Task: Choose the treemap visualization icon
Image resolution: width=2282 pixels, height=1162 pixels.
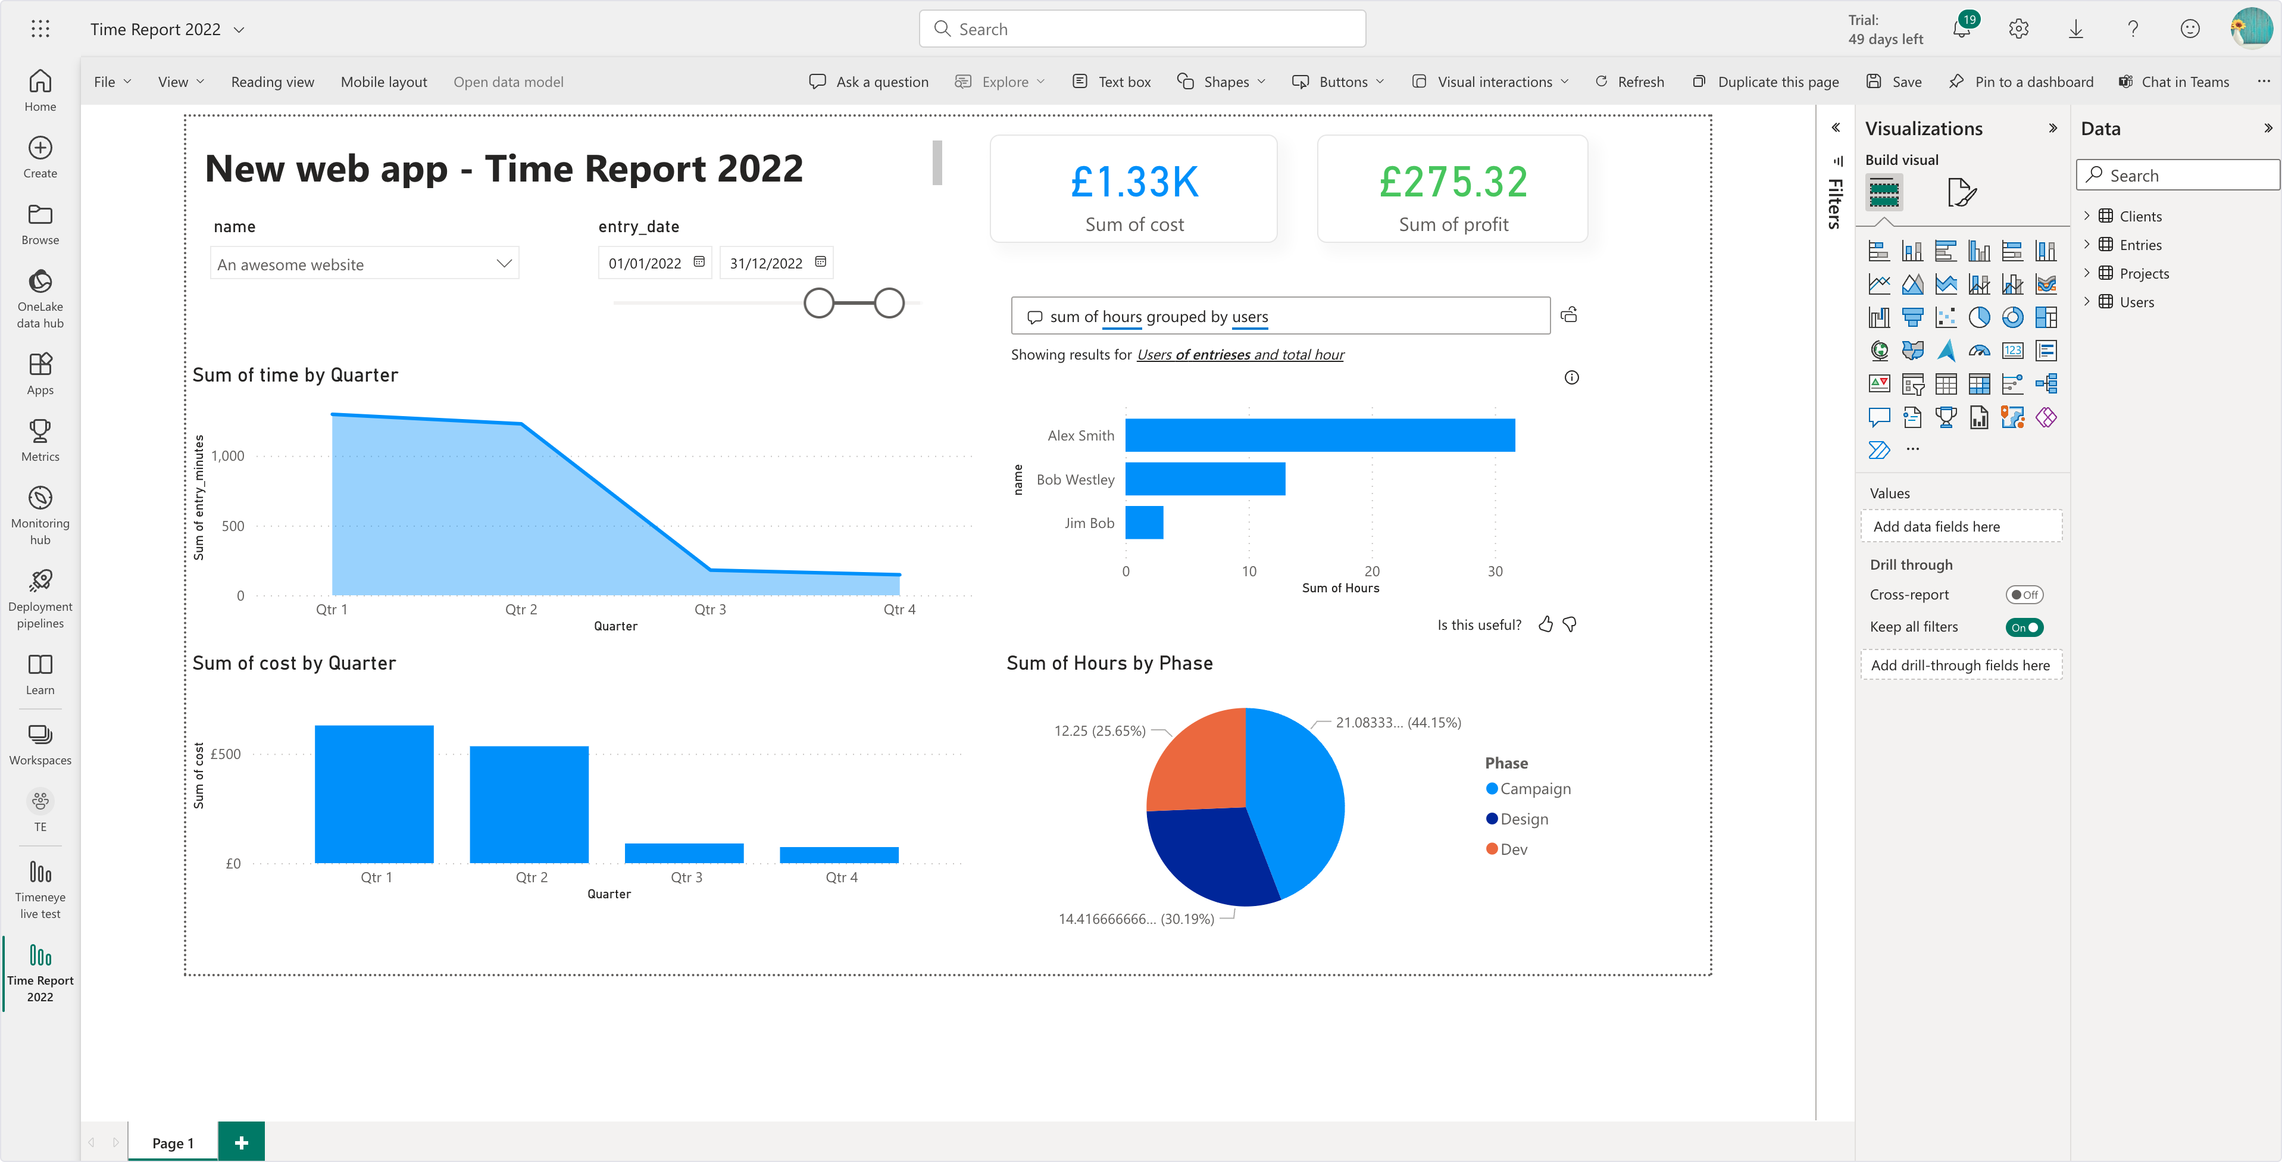Action: [2047, 318]
